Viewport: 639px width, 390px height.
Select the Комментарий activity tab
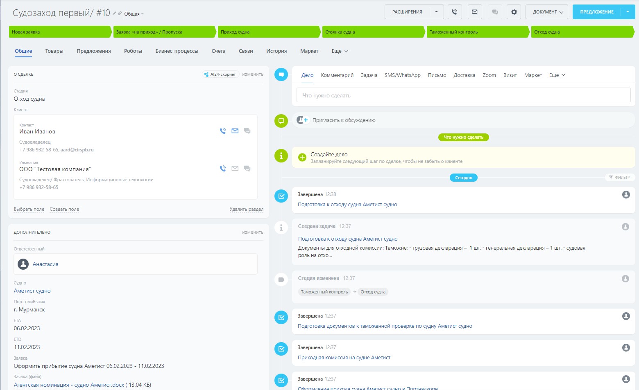coord(337,75)
